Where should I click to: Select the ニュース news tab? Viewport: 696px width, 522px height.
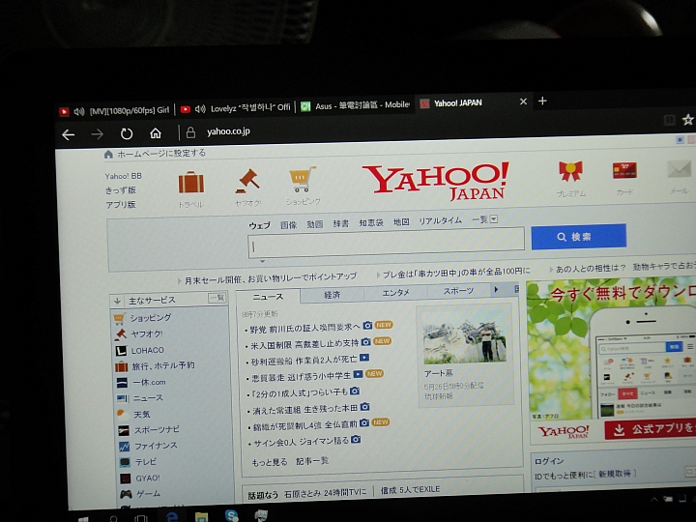268,296
